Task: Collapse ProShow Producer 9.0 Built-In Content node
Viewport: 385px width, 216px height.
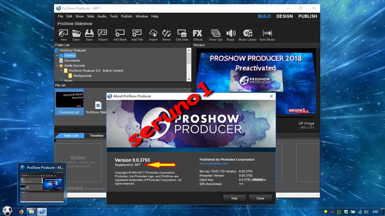Action: pyautogui.click(x=61, y=71)
